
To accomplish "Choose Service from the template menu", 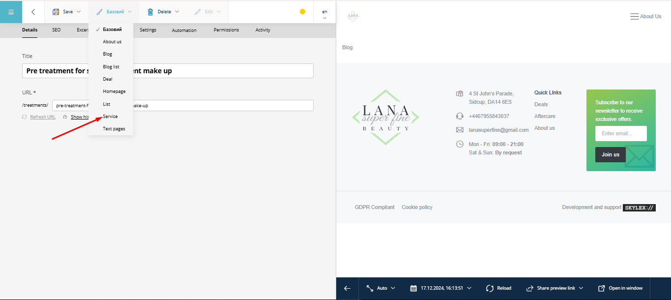I will 110,117.
